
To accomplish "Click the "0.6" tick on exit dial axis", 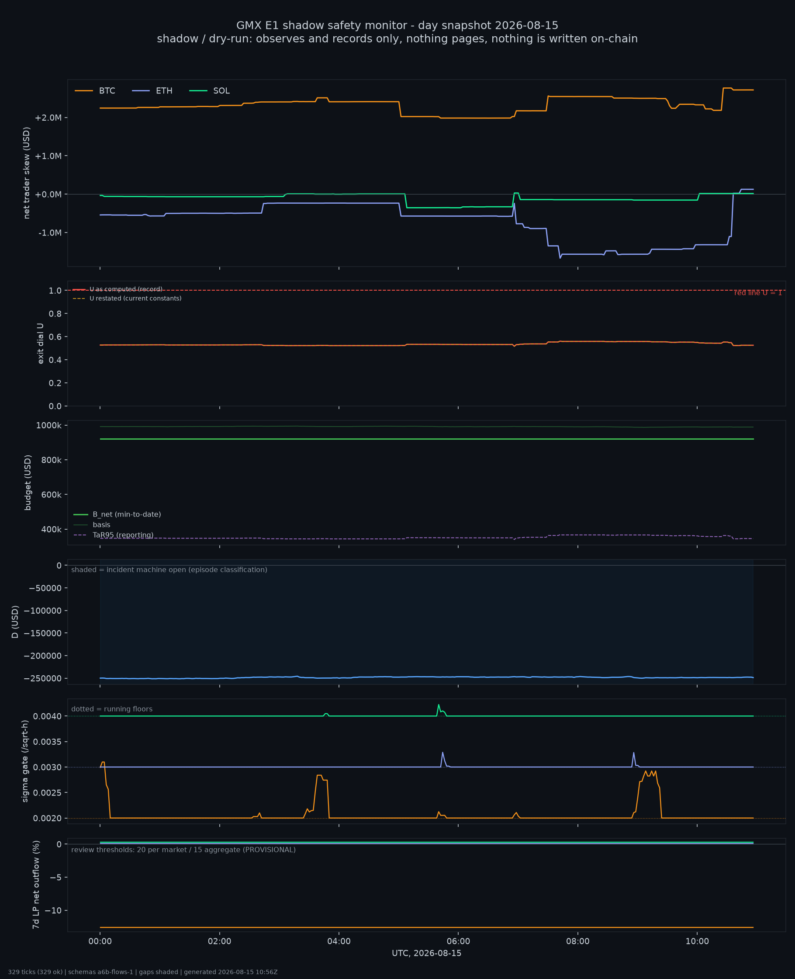I will click(x=55, y=337).
